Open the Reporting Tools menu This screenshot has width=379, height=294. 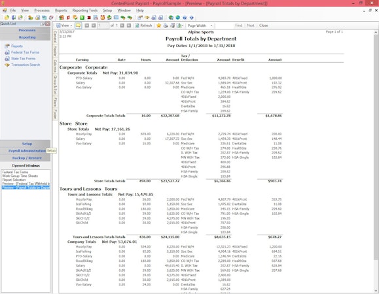tap(85, 10)
